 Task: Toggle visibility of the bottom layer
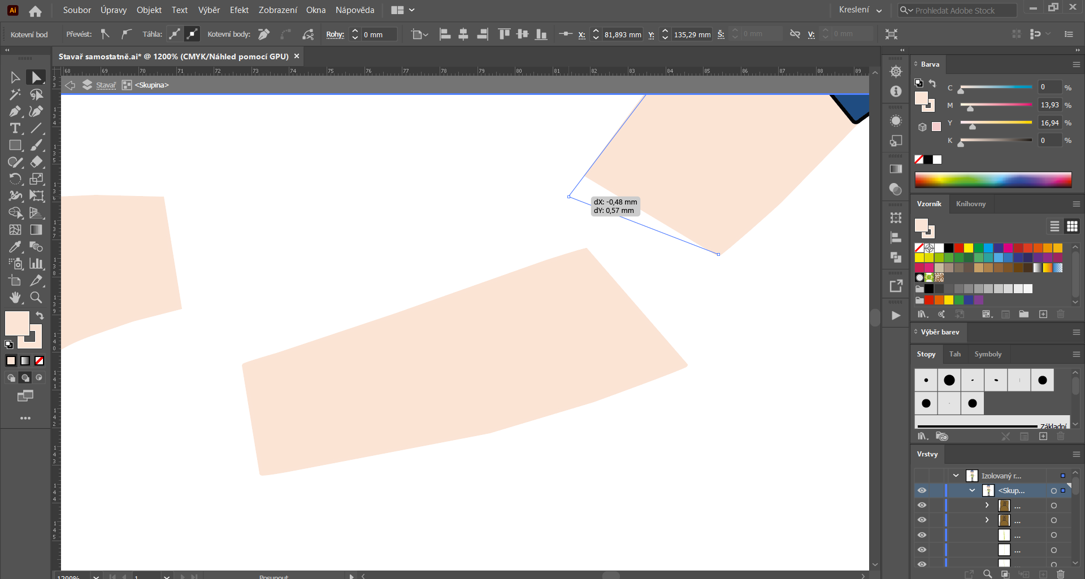(923, 564)
